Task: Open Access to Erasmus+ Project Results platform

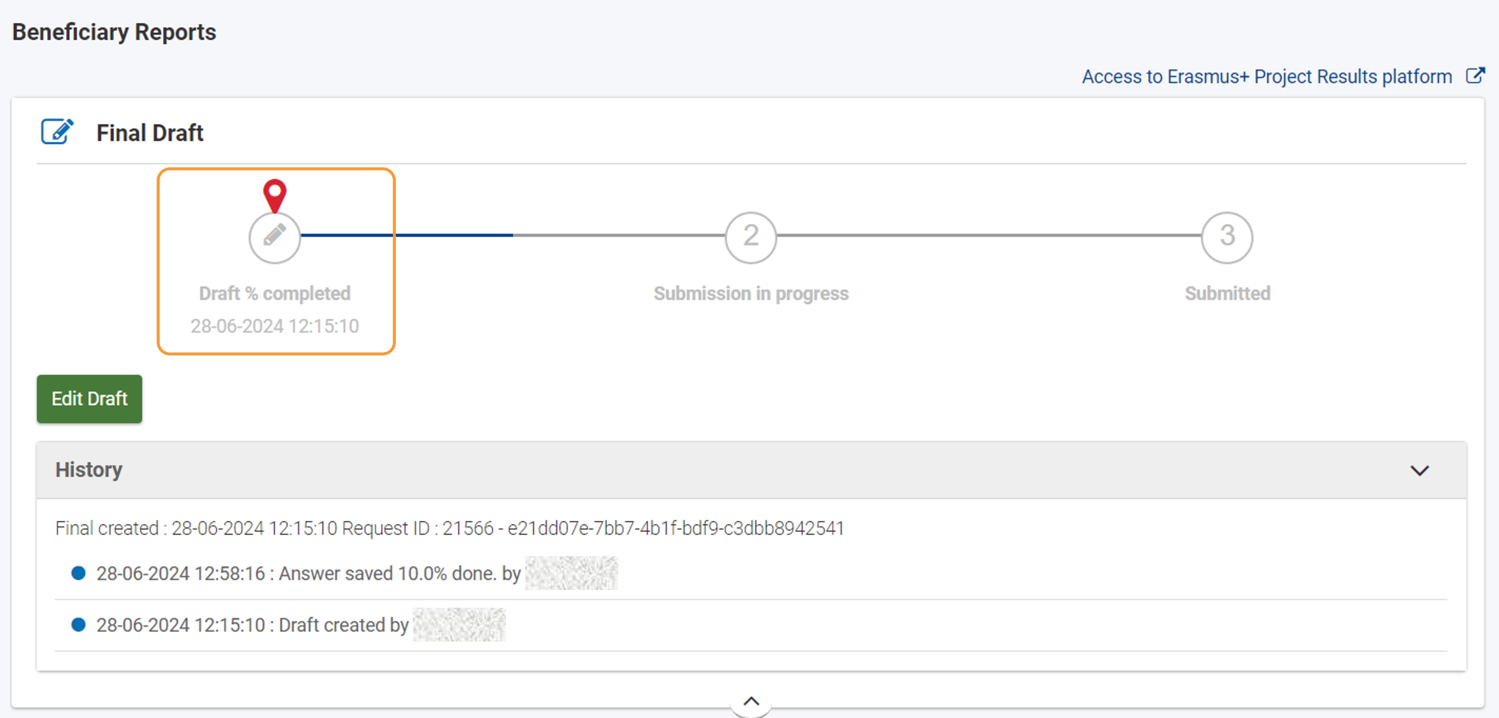Action: [x=1266, y=77]
